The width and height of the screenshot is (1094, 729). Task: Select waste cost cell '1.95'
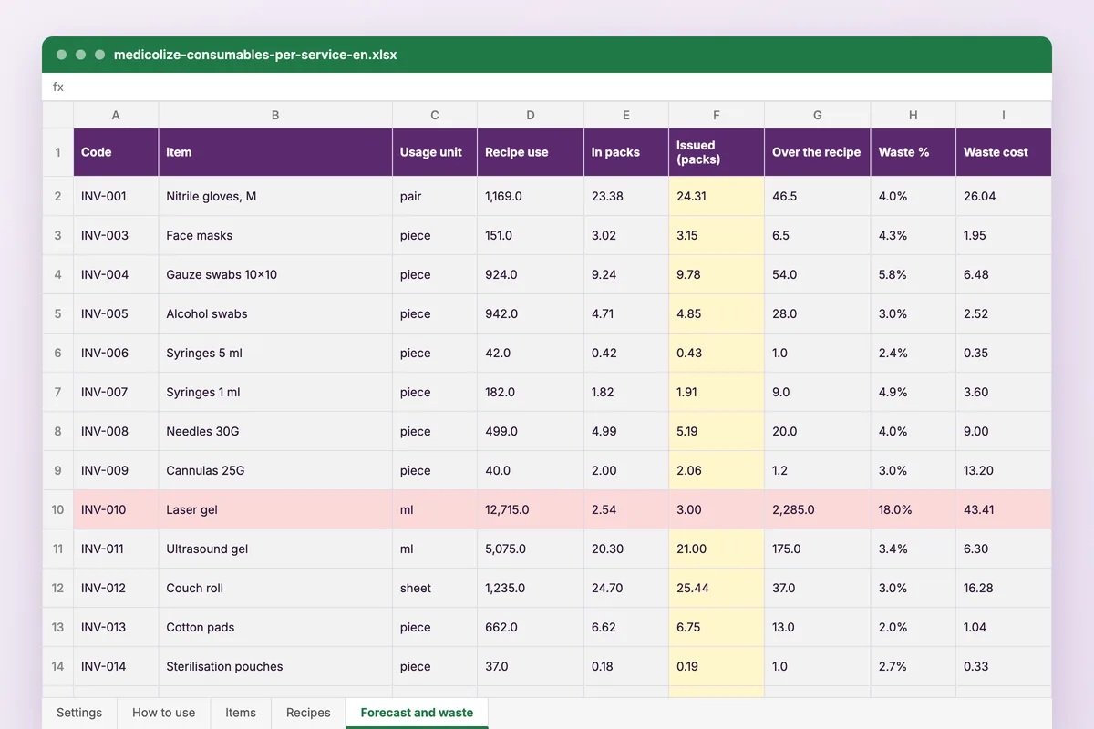click(x=1004, y=235)
